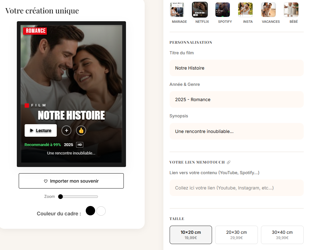
Task: Choose black as frame color
Action: 90,211
